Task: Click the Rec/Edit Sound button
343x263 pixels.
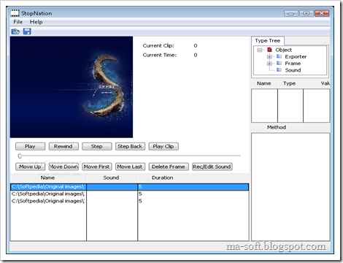Action: click(x=212, y=167)
